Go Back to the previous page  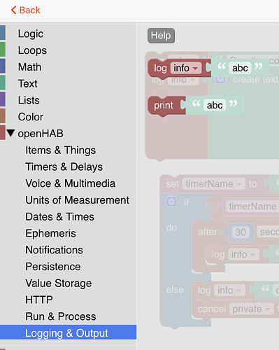click(x=25, y=10)
